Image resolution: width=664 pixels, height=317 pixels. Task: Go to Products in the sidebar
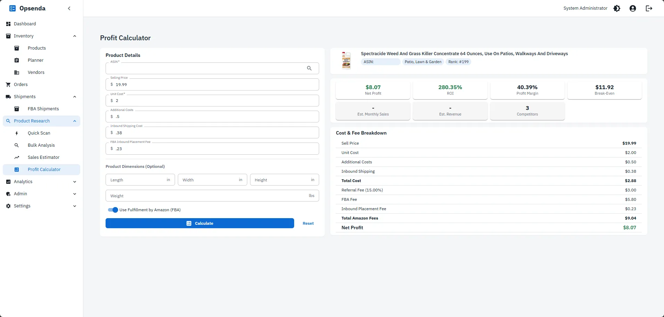pos(41,48)
